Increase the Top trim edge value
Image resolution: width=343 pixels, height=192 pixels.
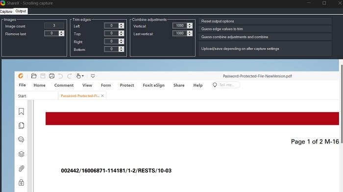(122, 32)
